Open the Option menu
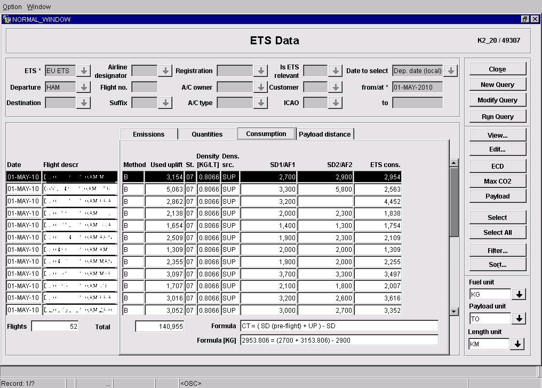This screenshot has height=388, width=542. coord(12,7)
